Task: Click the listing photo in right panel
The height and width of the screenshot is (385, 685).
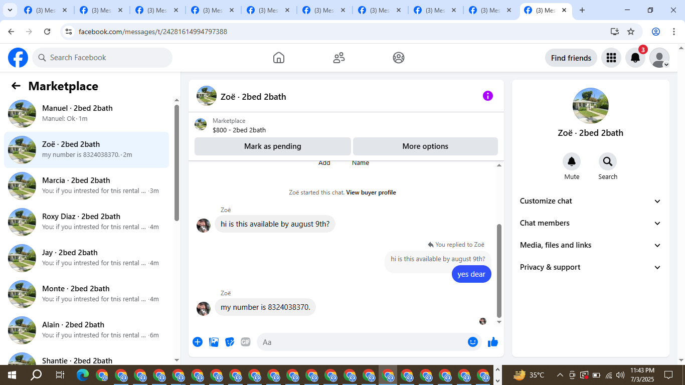Action: 591,106
